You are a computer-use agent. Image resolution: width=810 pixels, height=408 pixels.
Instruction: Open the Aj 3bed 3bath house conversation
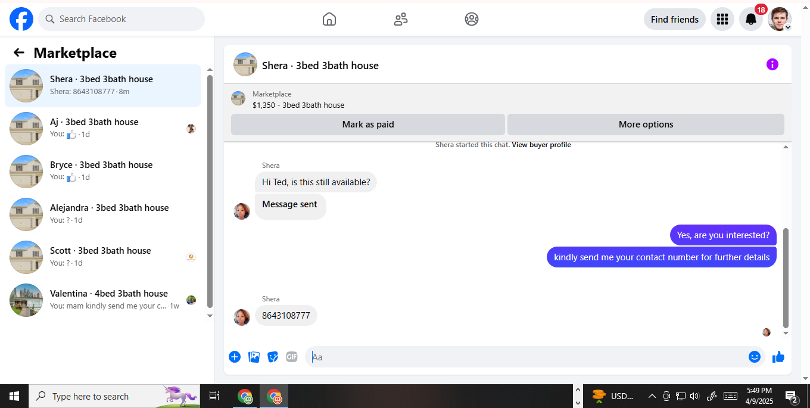point(102,129)
